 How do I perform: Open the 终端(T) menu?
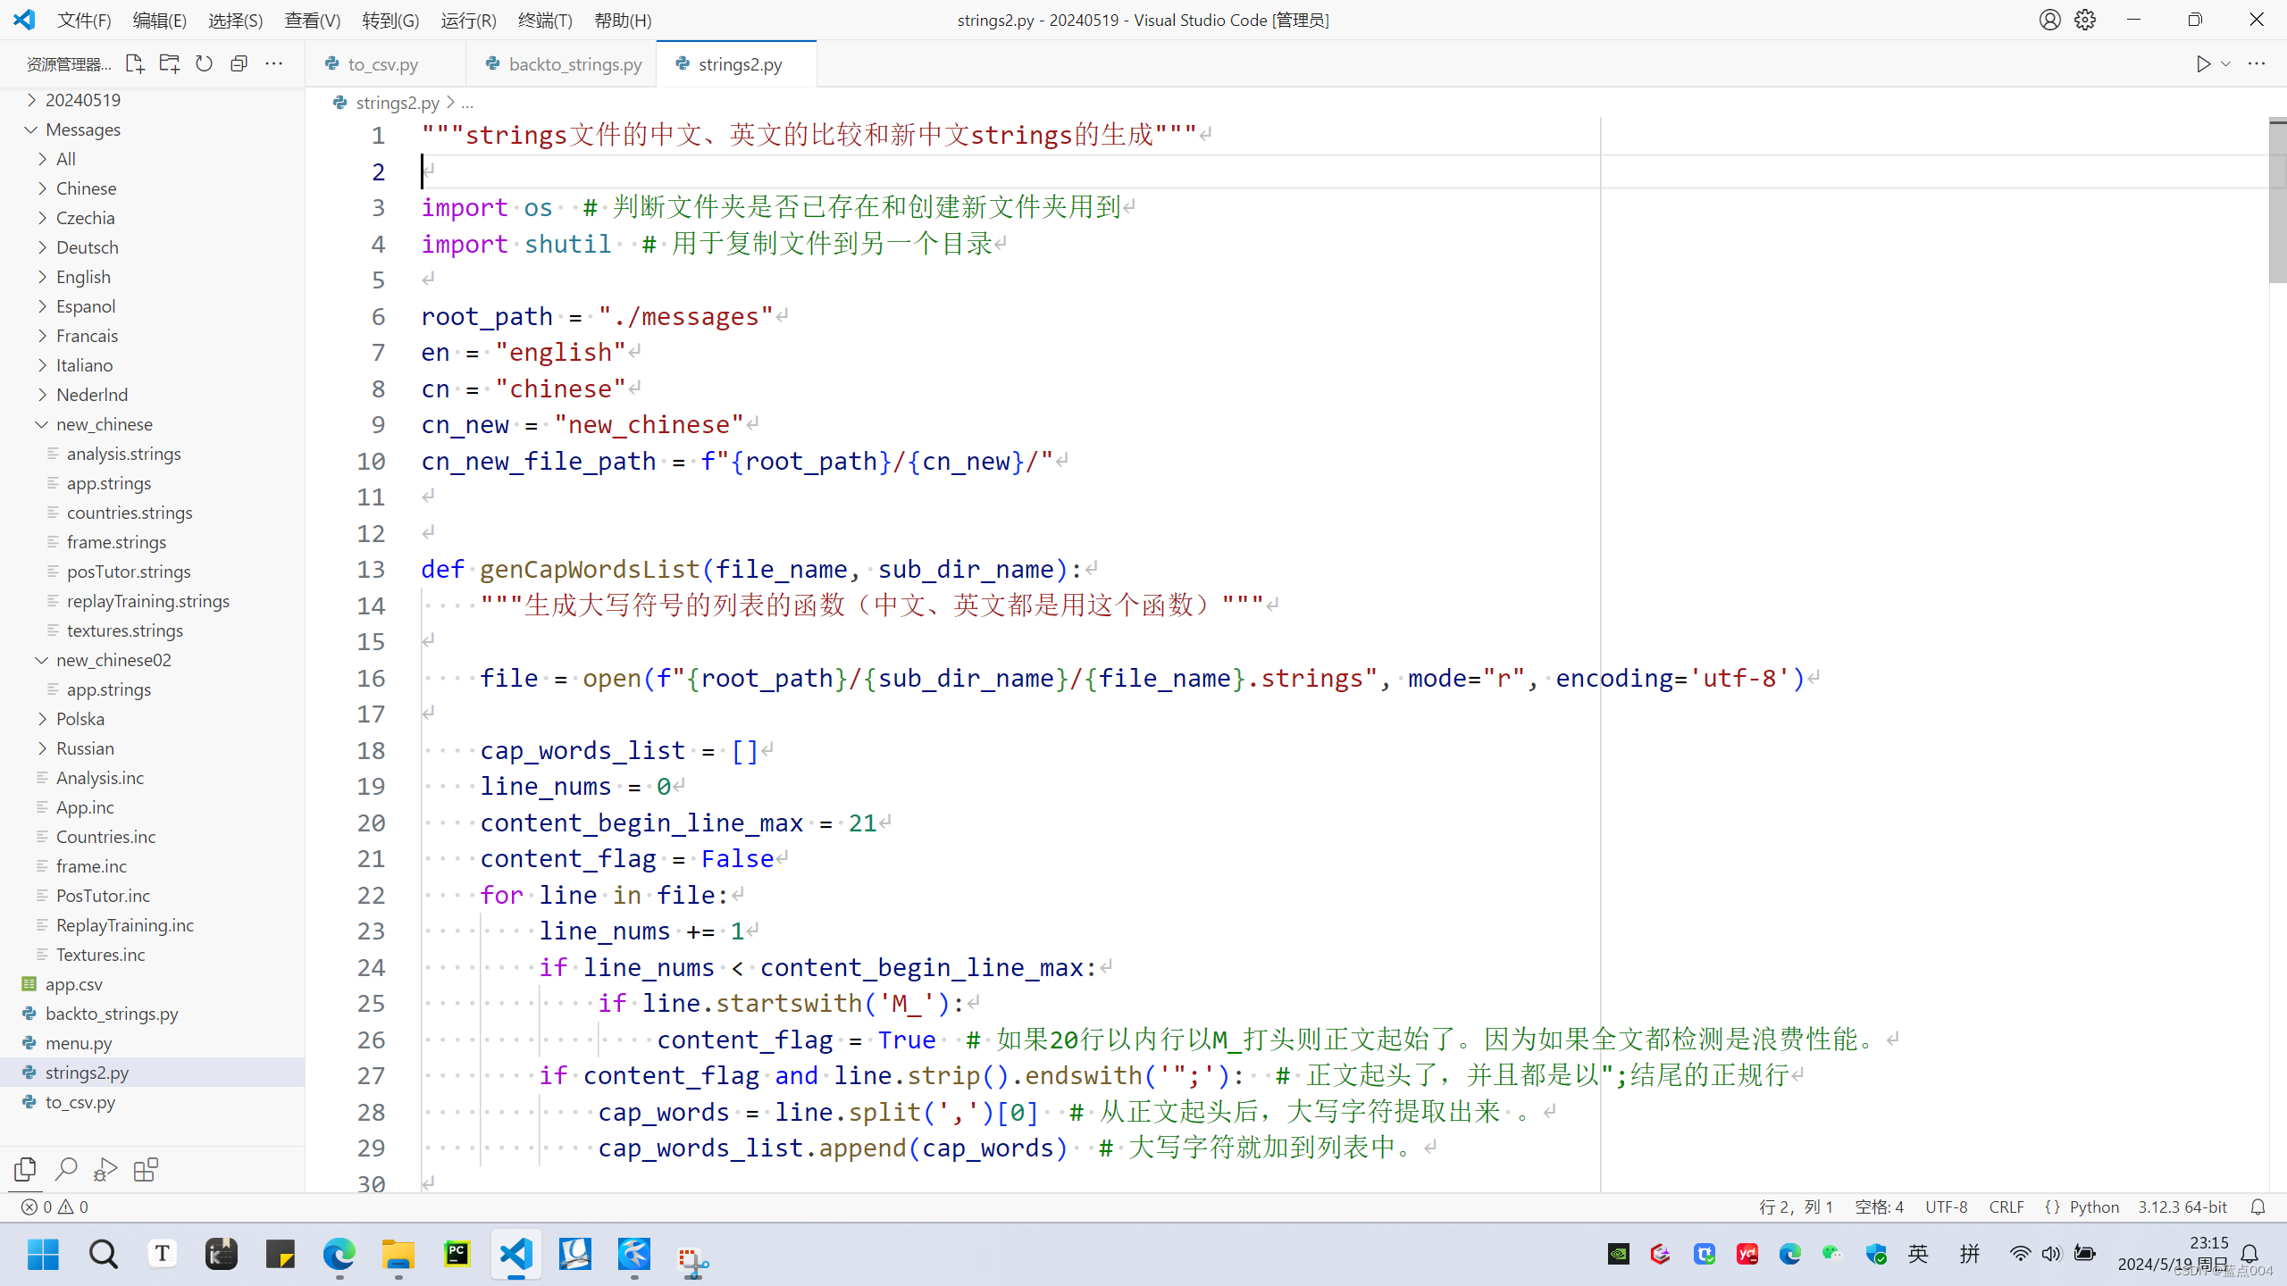tap(544, 20)
